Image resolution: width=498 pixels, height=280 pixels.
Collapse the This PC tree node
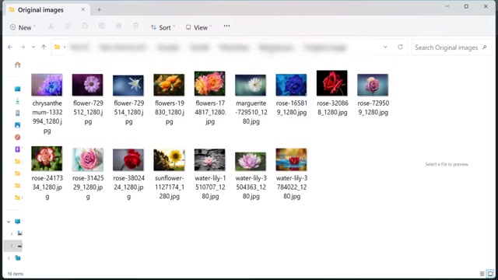(9, 222)
